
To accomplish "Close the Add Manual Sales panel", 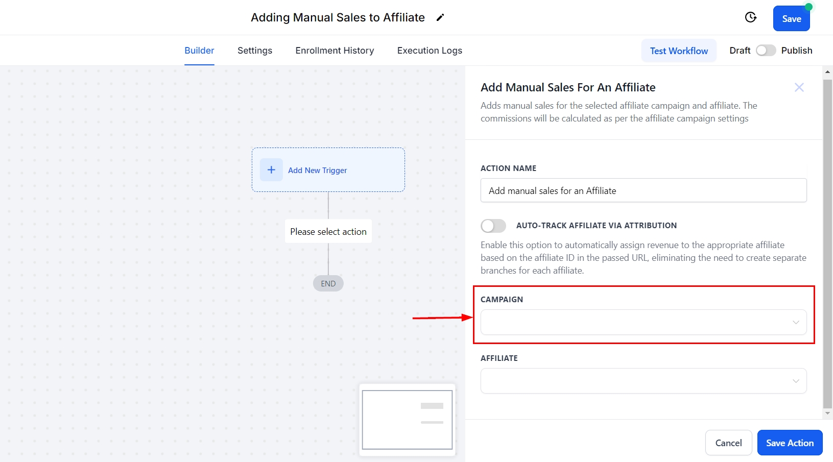I will pyautogui.click(x=799, y=87).
